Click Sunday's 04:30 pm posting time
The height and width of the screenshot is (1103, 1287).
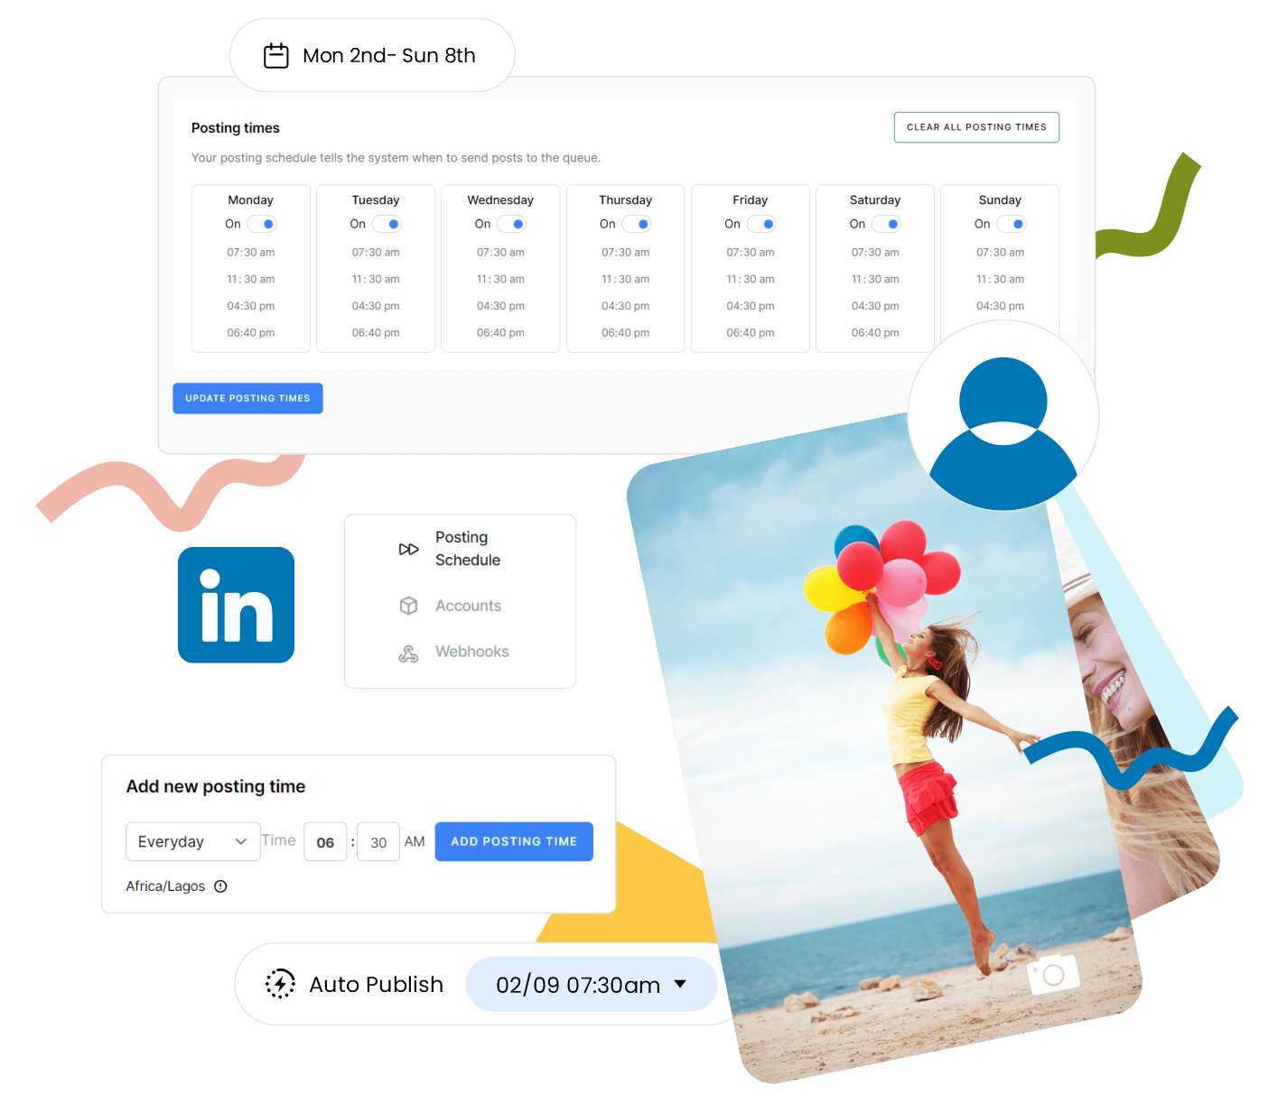tap(1000, 306)
